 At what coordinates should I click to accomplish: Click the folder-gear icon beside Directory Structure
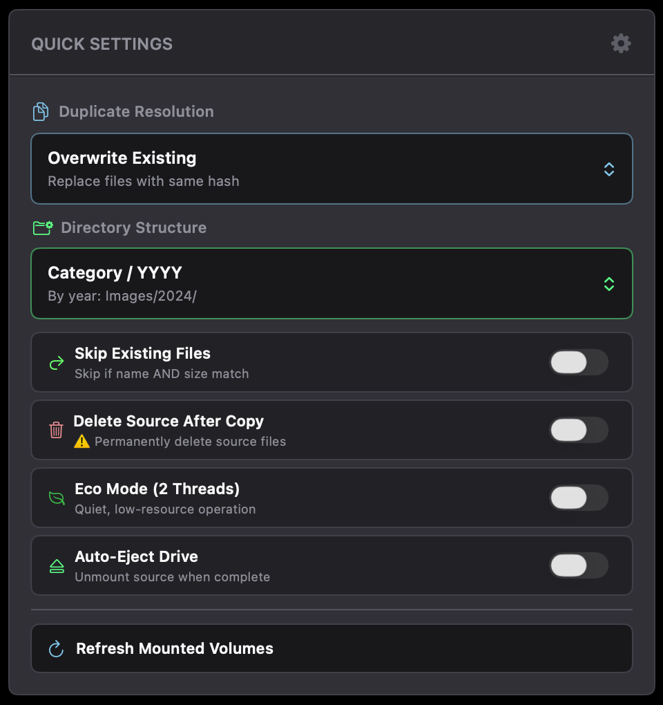click(41, 227)
